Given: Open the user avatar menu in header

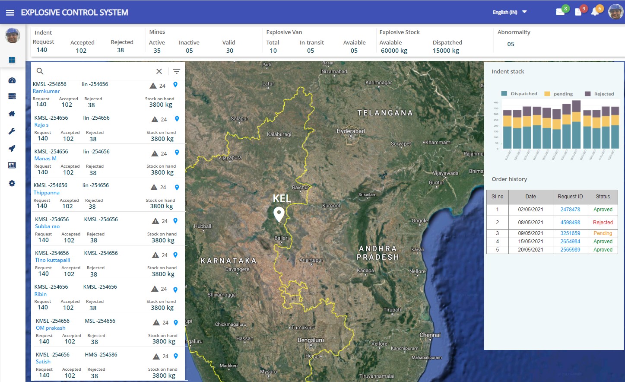Looking at the screenshot, I should point(615,12).
